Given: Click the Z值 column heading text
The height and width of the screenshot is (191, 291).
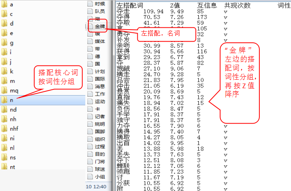Looking at the screenshot, I should (175, 5).
